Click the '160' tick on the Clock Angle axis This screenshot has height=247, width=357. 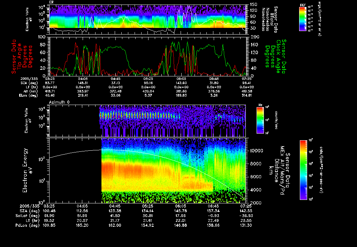(254, 45)
